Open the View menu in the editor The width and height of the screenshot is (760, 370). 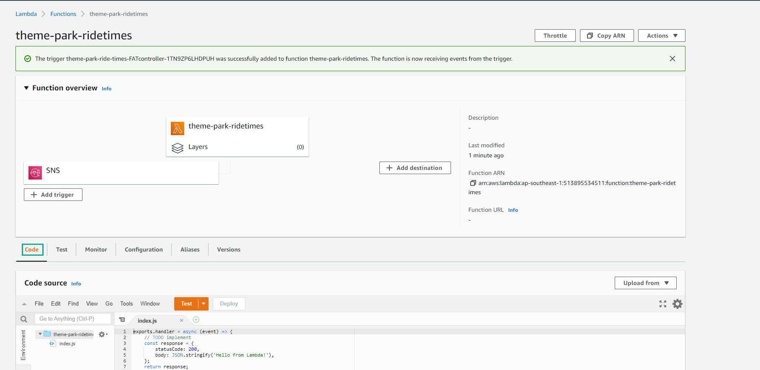click(x=92, y=304)
